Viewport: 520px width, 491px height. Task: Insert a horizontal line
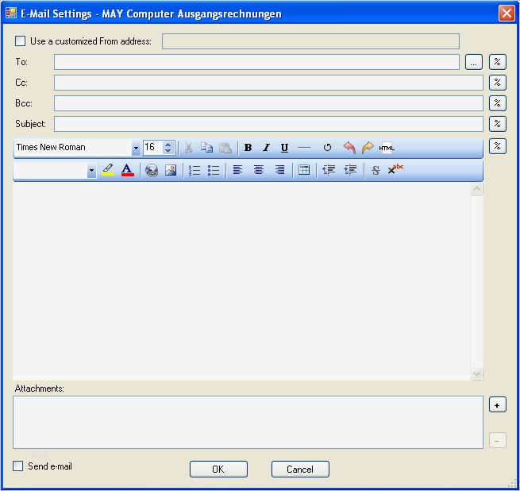[304, 148]
